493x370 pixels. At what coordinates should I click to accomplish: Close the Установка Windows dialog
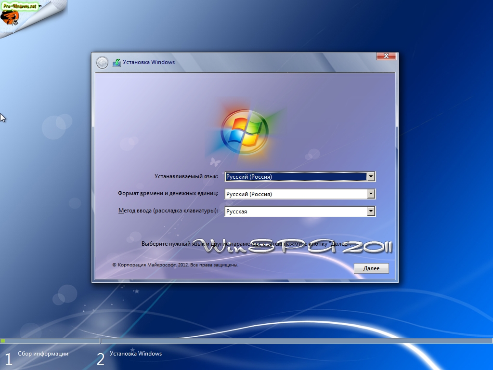386,56
